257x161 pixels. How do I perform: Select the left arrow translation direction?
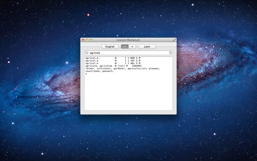(x=125, y=47)
